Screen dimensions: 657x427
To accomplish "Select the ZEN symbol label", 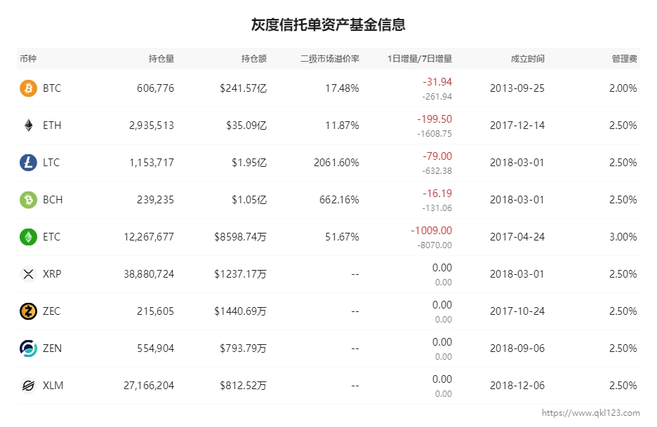I will pos(52,348).
